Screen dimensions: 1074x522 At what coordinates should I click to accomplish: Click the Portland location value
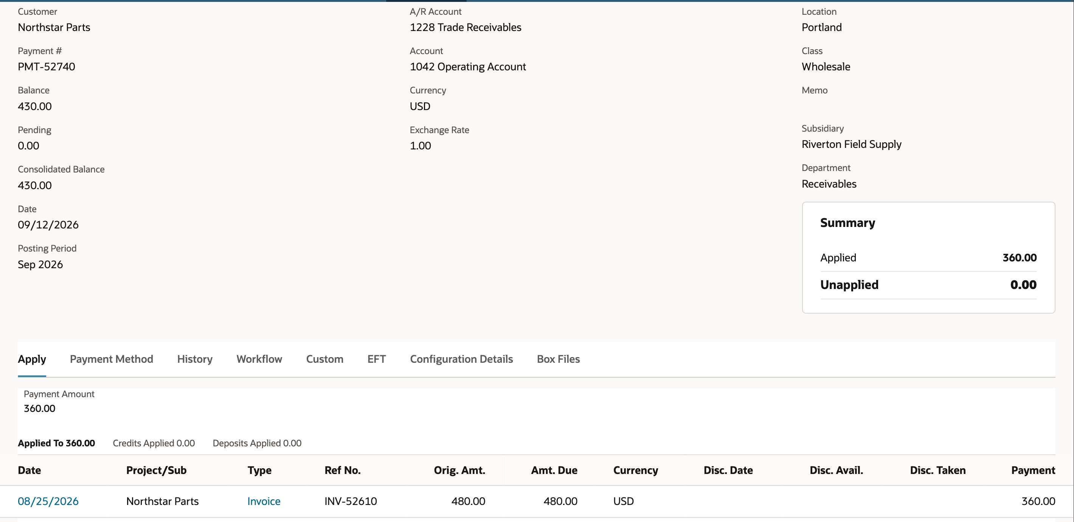(x=821, y=28)
